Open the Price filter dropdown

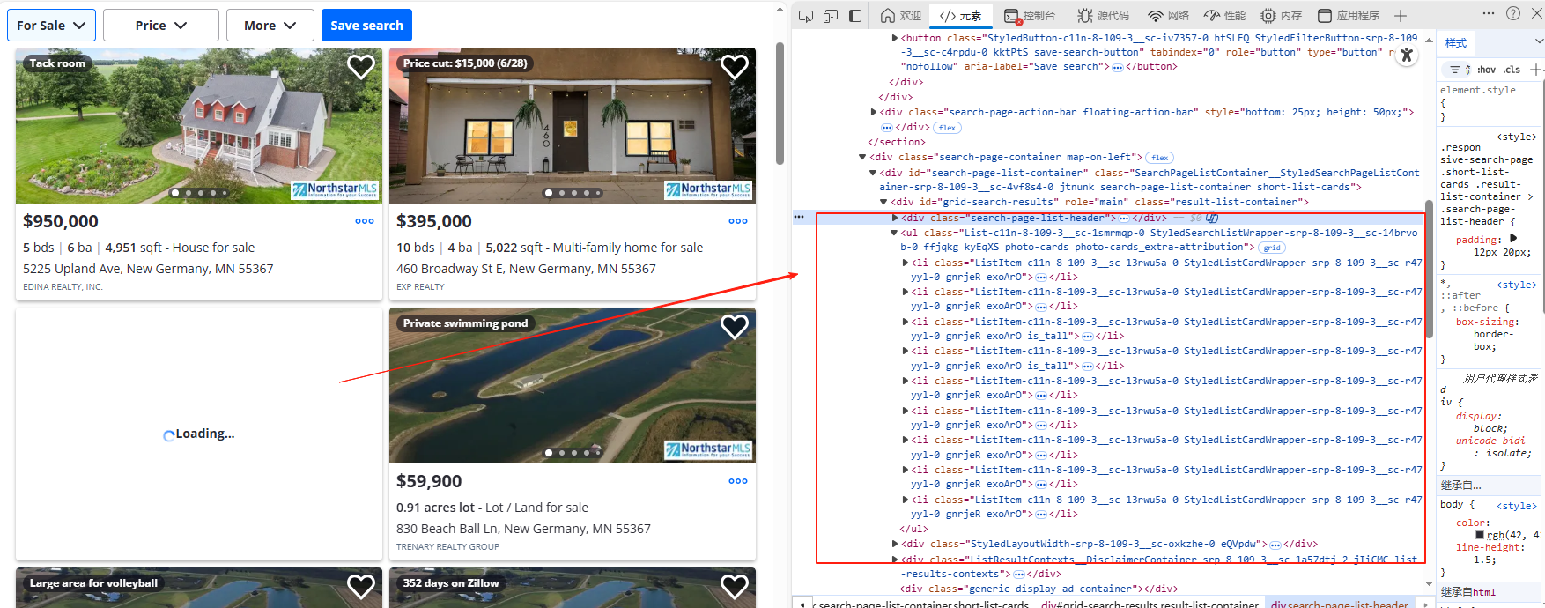tap(161, 26)
